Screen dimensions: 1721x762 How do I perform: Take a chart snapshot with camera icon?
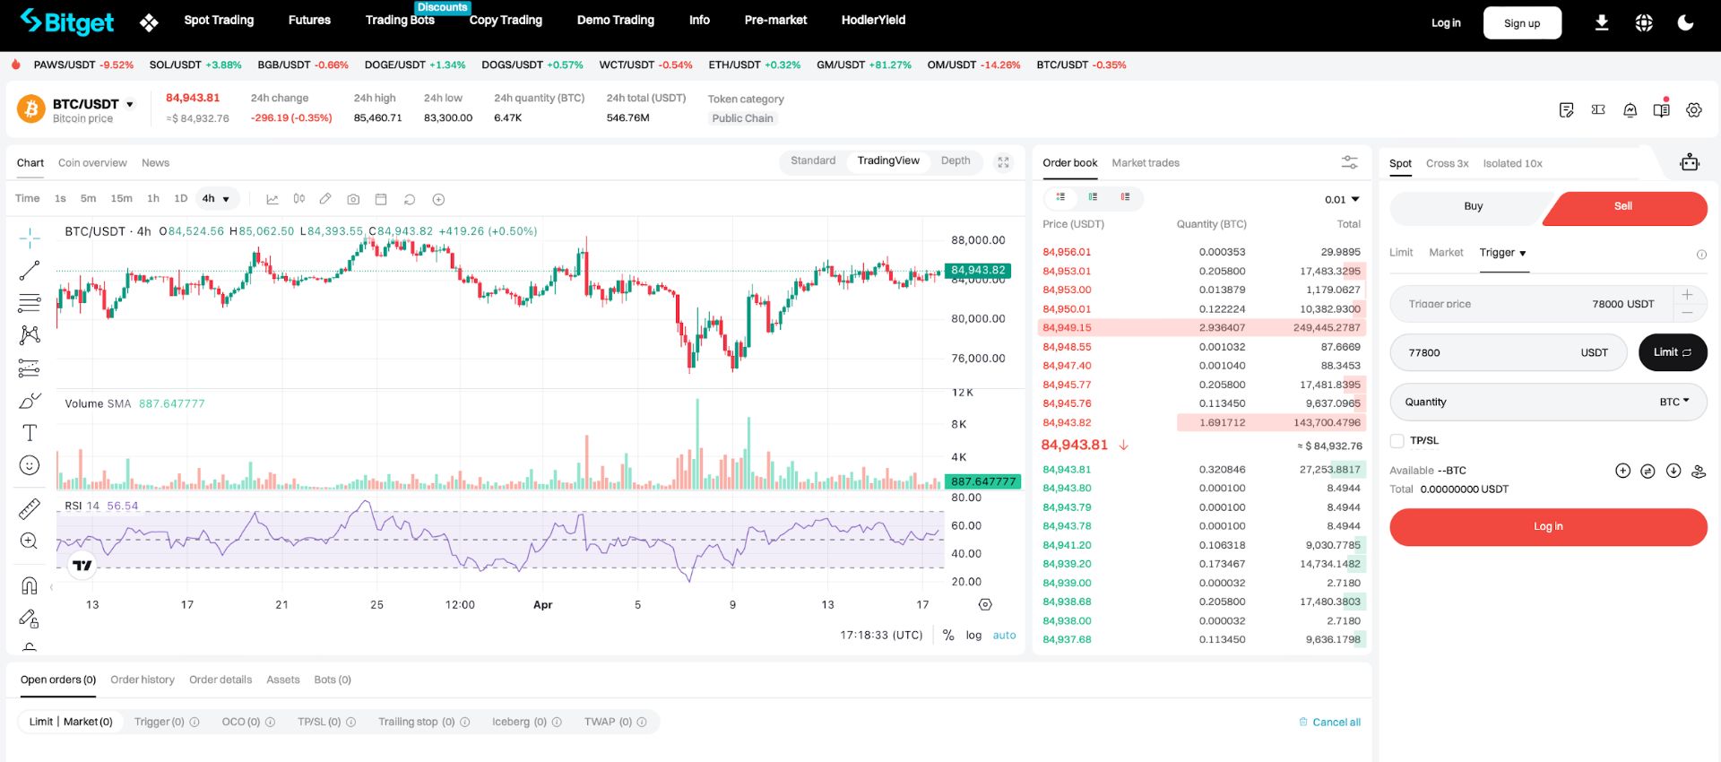point(353,199)
